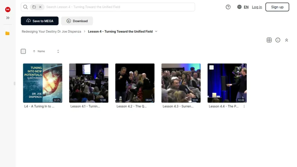Expand the left sidebar with double chevron
297x167 pixels.
tap(8, 18)
